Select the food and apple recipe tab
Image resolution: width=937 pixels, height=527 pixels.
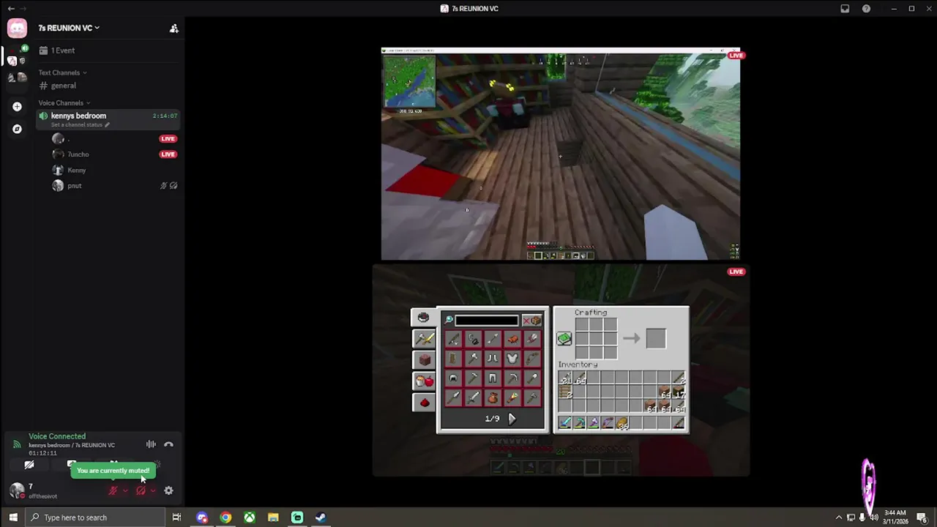424,381
